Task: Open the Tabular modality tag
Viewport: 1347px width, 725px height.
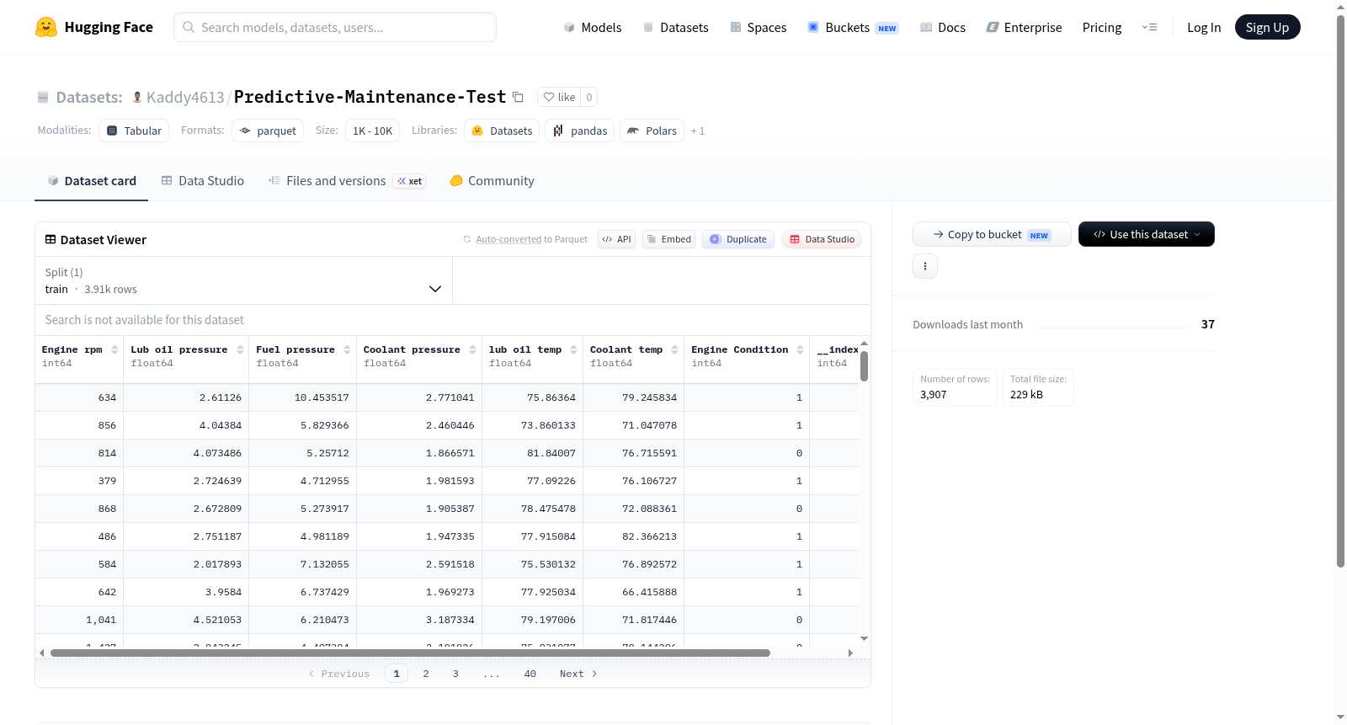Action: 134,131
